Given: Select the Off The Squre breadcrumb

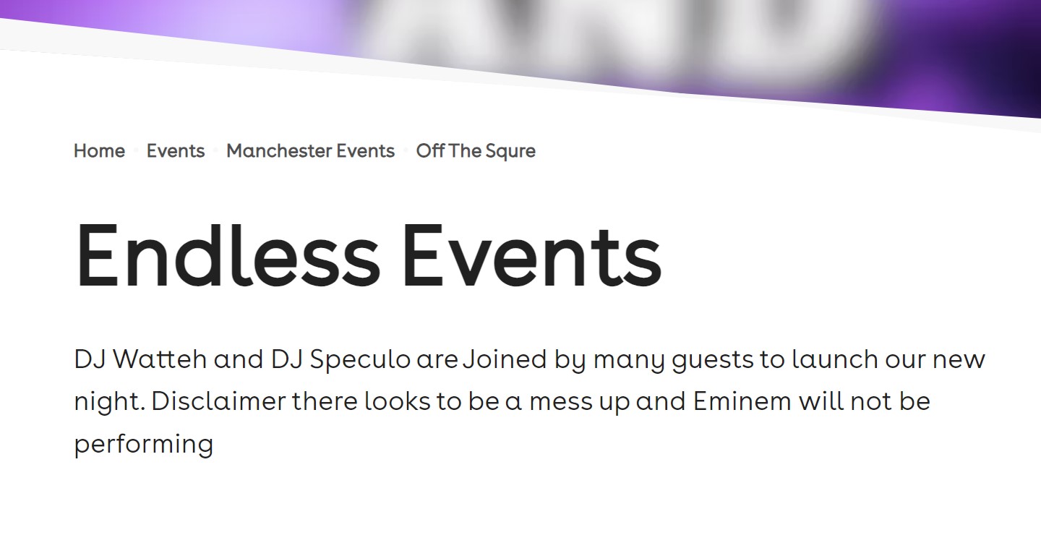Looking at the screenshot, I should point(476,151).
